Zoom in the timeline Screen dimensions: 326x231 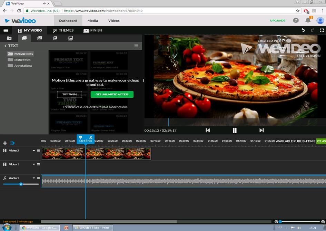click(x=323, y=222)
